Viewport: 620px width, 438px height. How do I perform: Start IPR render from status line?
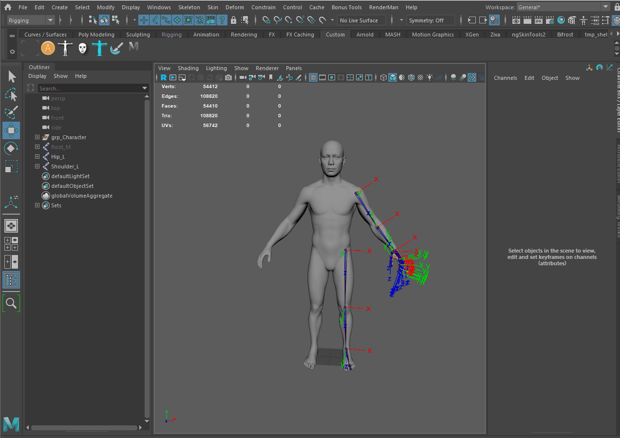538,20
